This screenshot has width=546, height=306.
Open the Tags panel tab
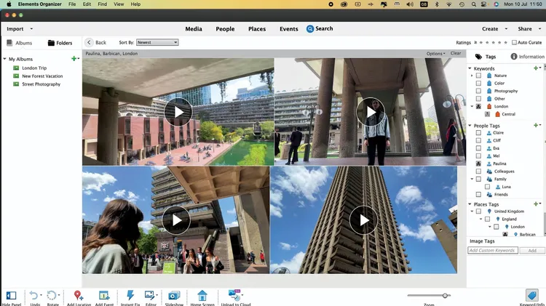point(486,57)
